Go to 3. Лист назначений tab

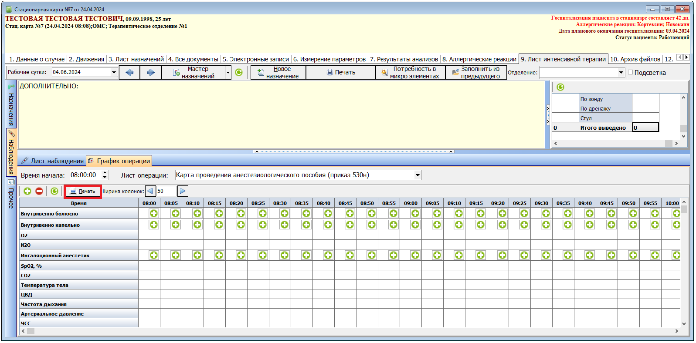tap(136, 59)
